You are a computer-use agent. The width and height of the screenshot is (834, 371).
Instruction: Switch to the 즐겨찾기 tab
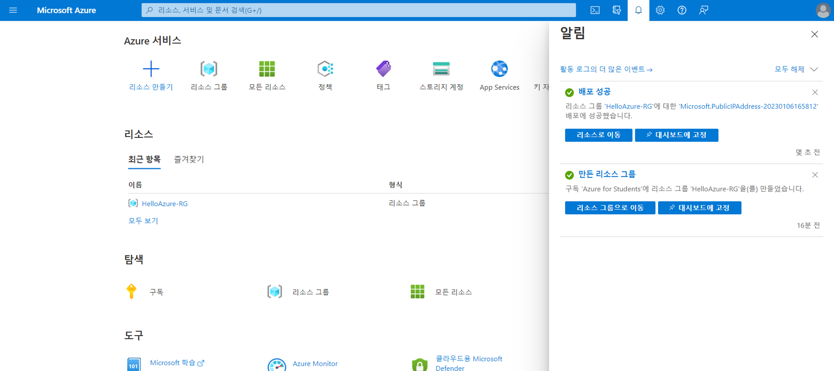pos(189,159)
